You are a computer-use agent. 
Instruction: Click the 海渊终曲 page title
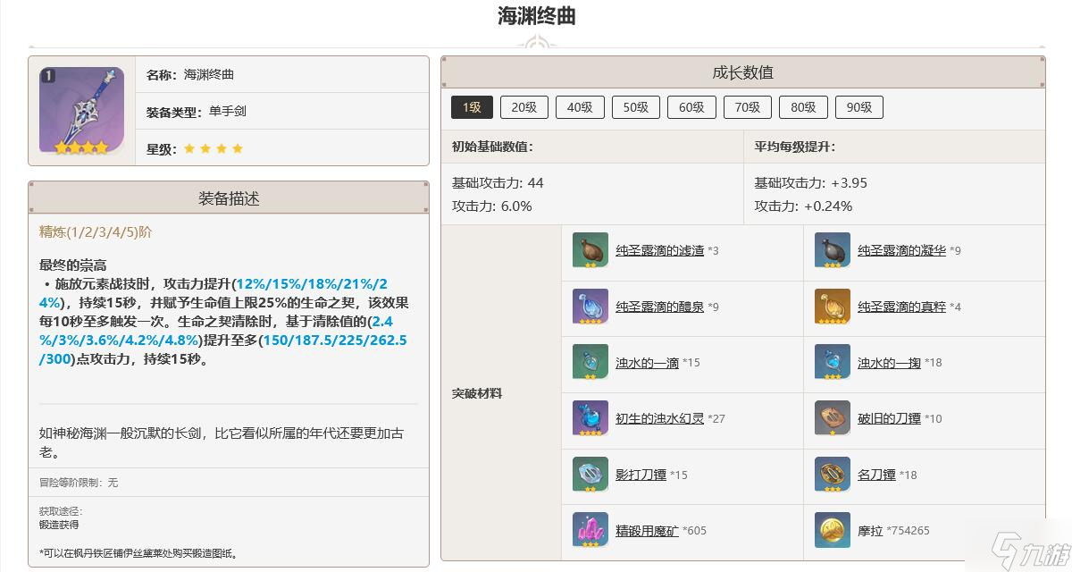tap(536, 15)
